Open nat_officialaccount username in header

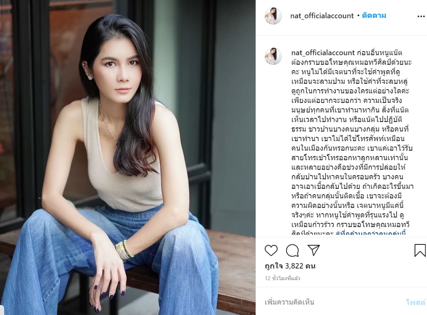322,16
